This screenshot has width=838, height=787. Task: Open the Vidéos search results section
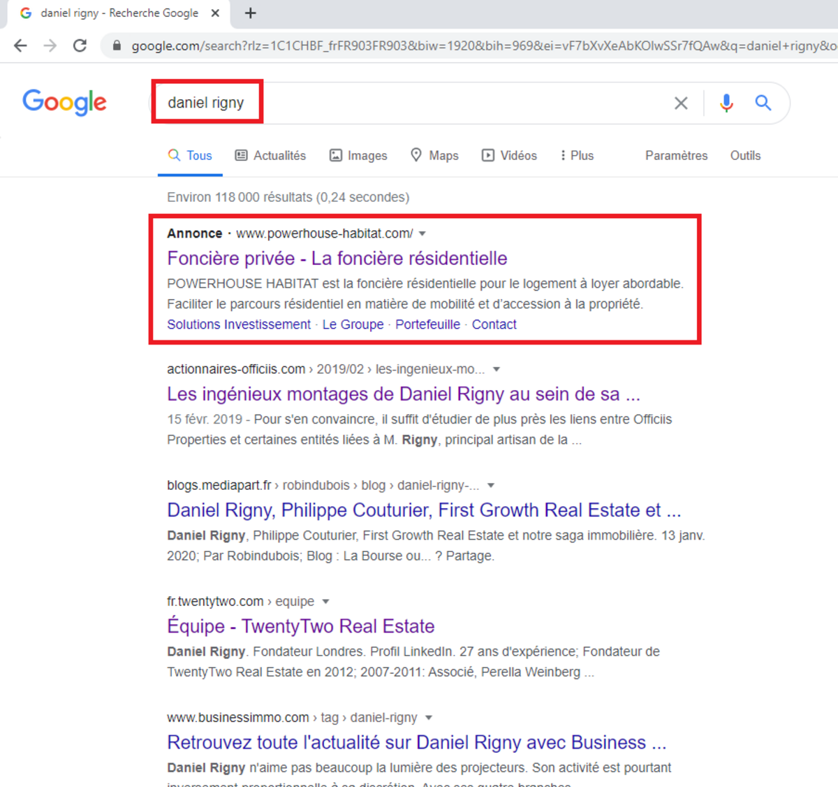coord(509,155)
